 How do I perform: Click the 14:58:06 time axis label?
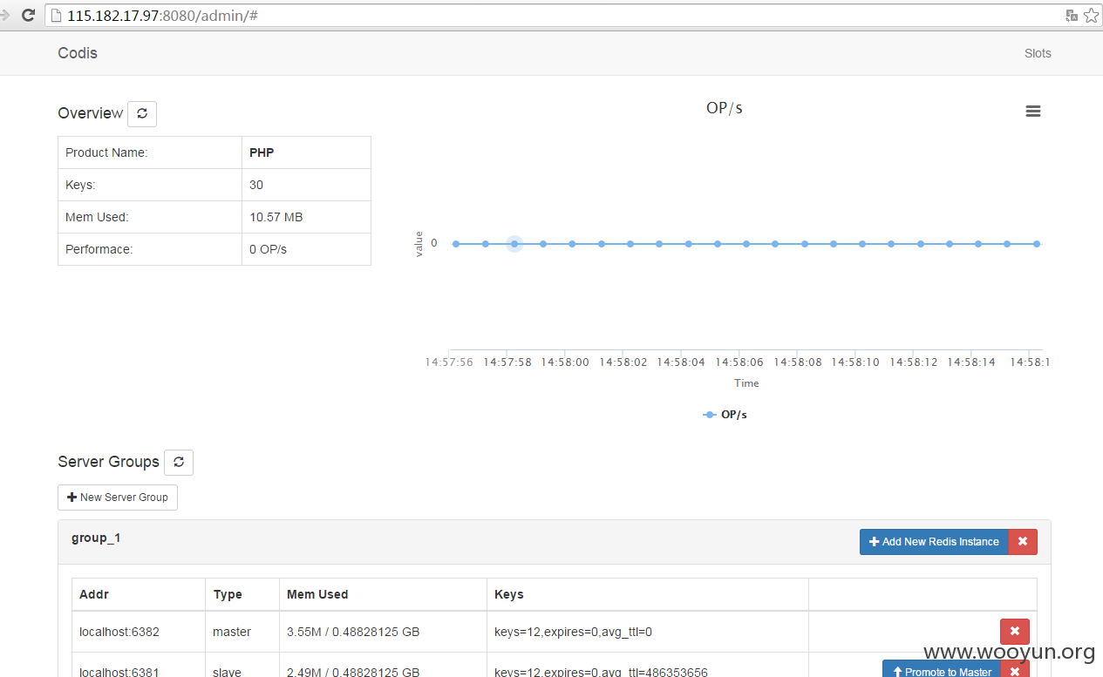[739, 362]
